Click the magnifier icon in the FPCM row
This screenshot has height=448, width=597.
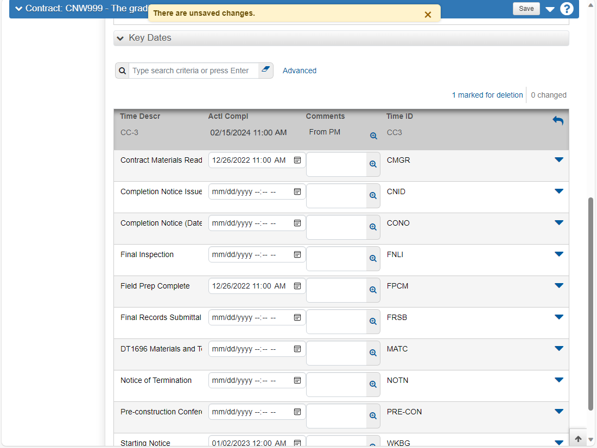(x=373, y=290)
